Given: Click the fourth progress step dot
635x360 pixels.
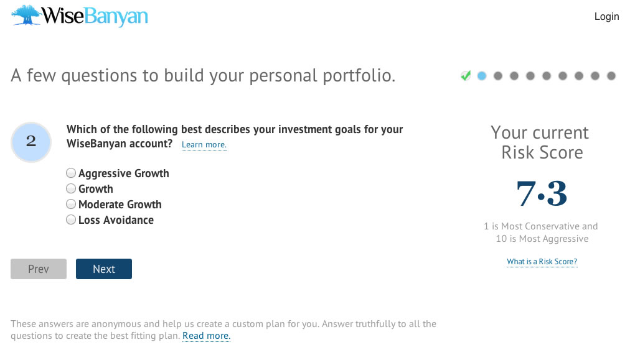Looking at the screenshot, I should pos(514,76).
